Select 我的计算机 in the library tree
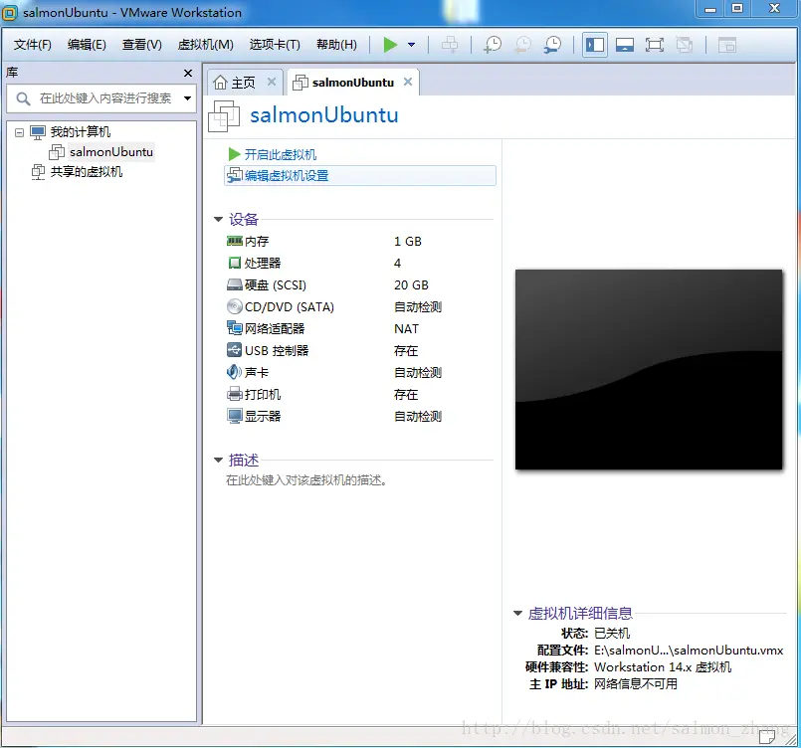Viewport: 801px width, 748px height. point(81,132)
